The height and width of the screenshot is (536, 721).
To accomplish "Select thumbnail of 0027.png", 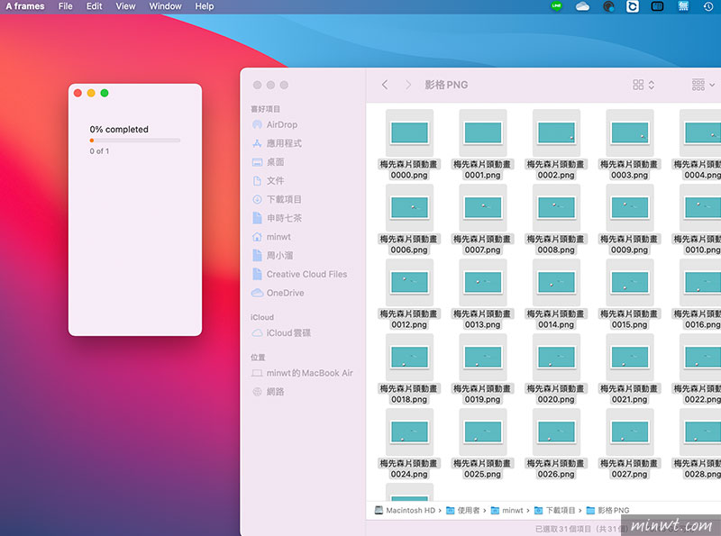I will click(630, 432).
